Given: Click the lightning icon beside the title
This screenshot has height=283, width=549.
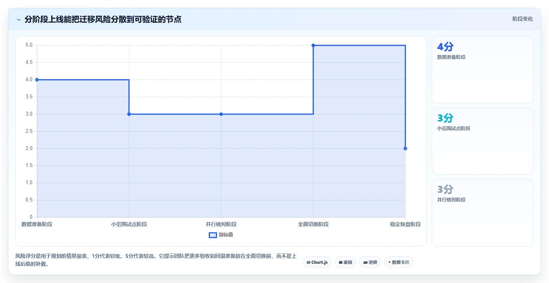Looking at the screenshot, I should click(18, 19).
